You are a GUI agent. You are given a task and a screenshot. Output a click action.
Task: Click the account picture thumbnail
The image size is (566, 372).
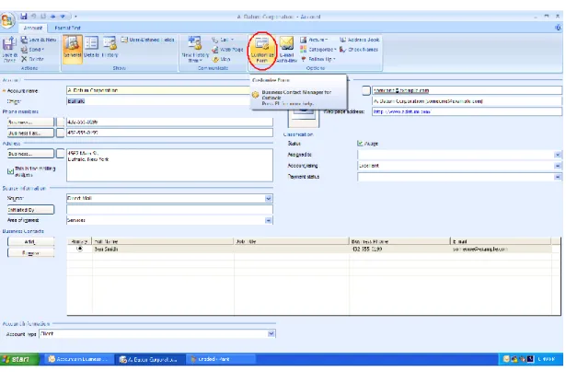coord(303,117)
